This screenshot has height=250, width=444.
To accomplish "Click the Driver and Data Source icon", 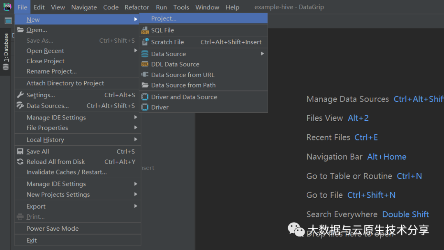I will (x=145, y=97).
